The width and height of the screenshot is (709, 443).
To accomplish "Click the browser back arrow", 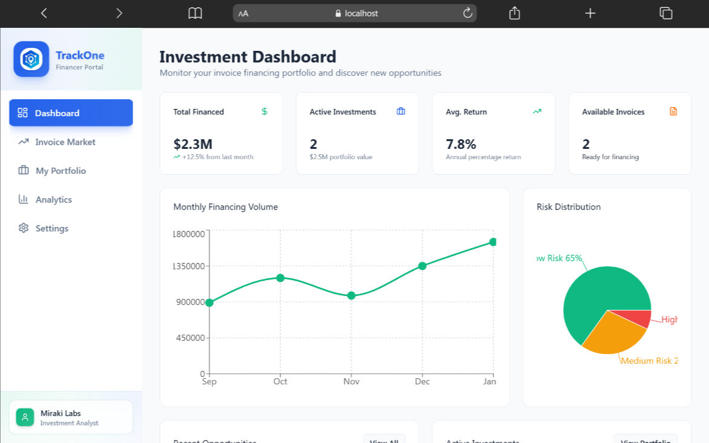I will pyautogui.click(x=44, y=13).
